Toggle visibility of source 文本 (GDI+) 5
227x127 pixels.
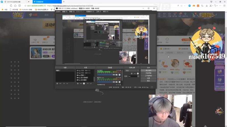tap(77, 71)
